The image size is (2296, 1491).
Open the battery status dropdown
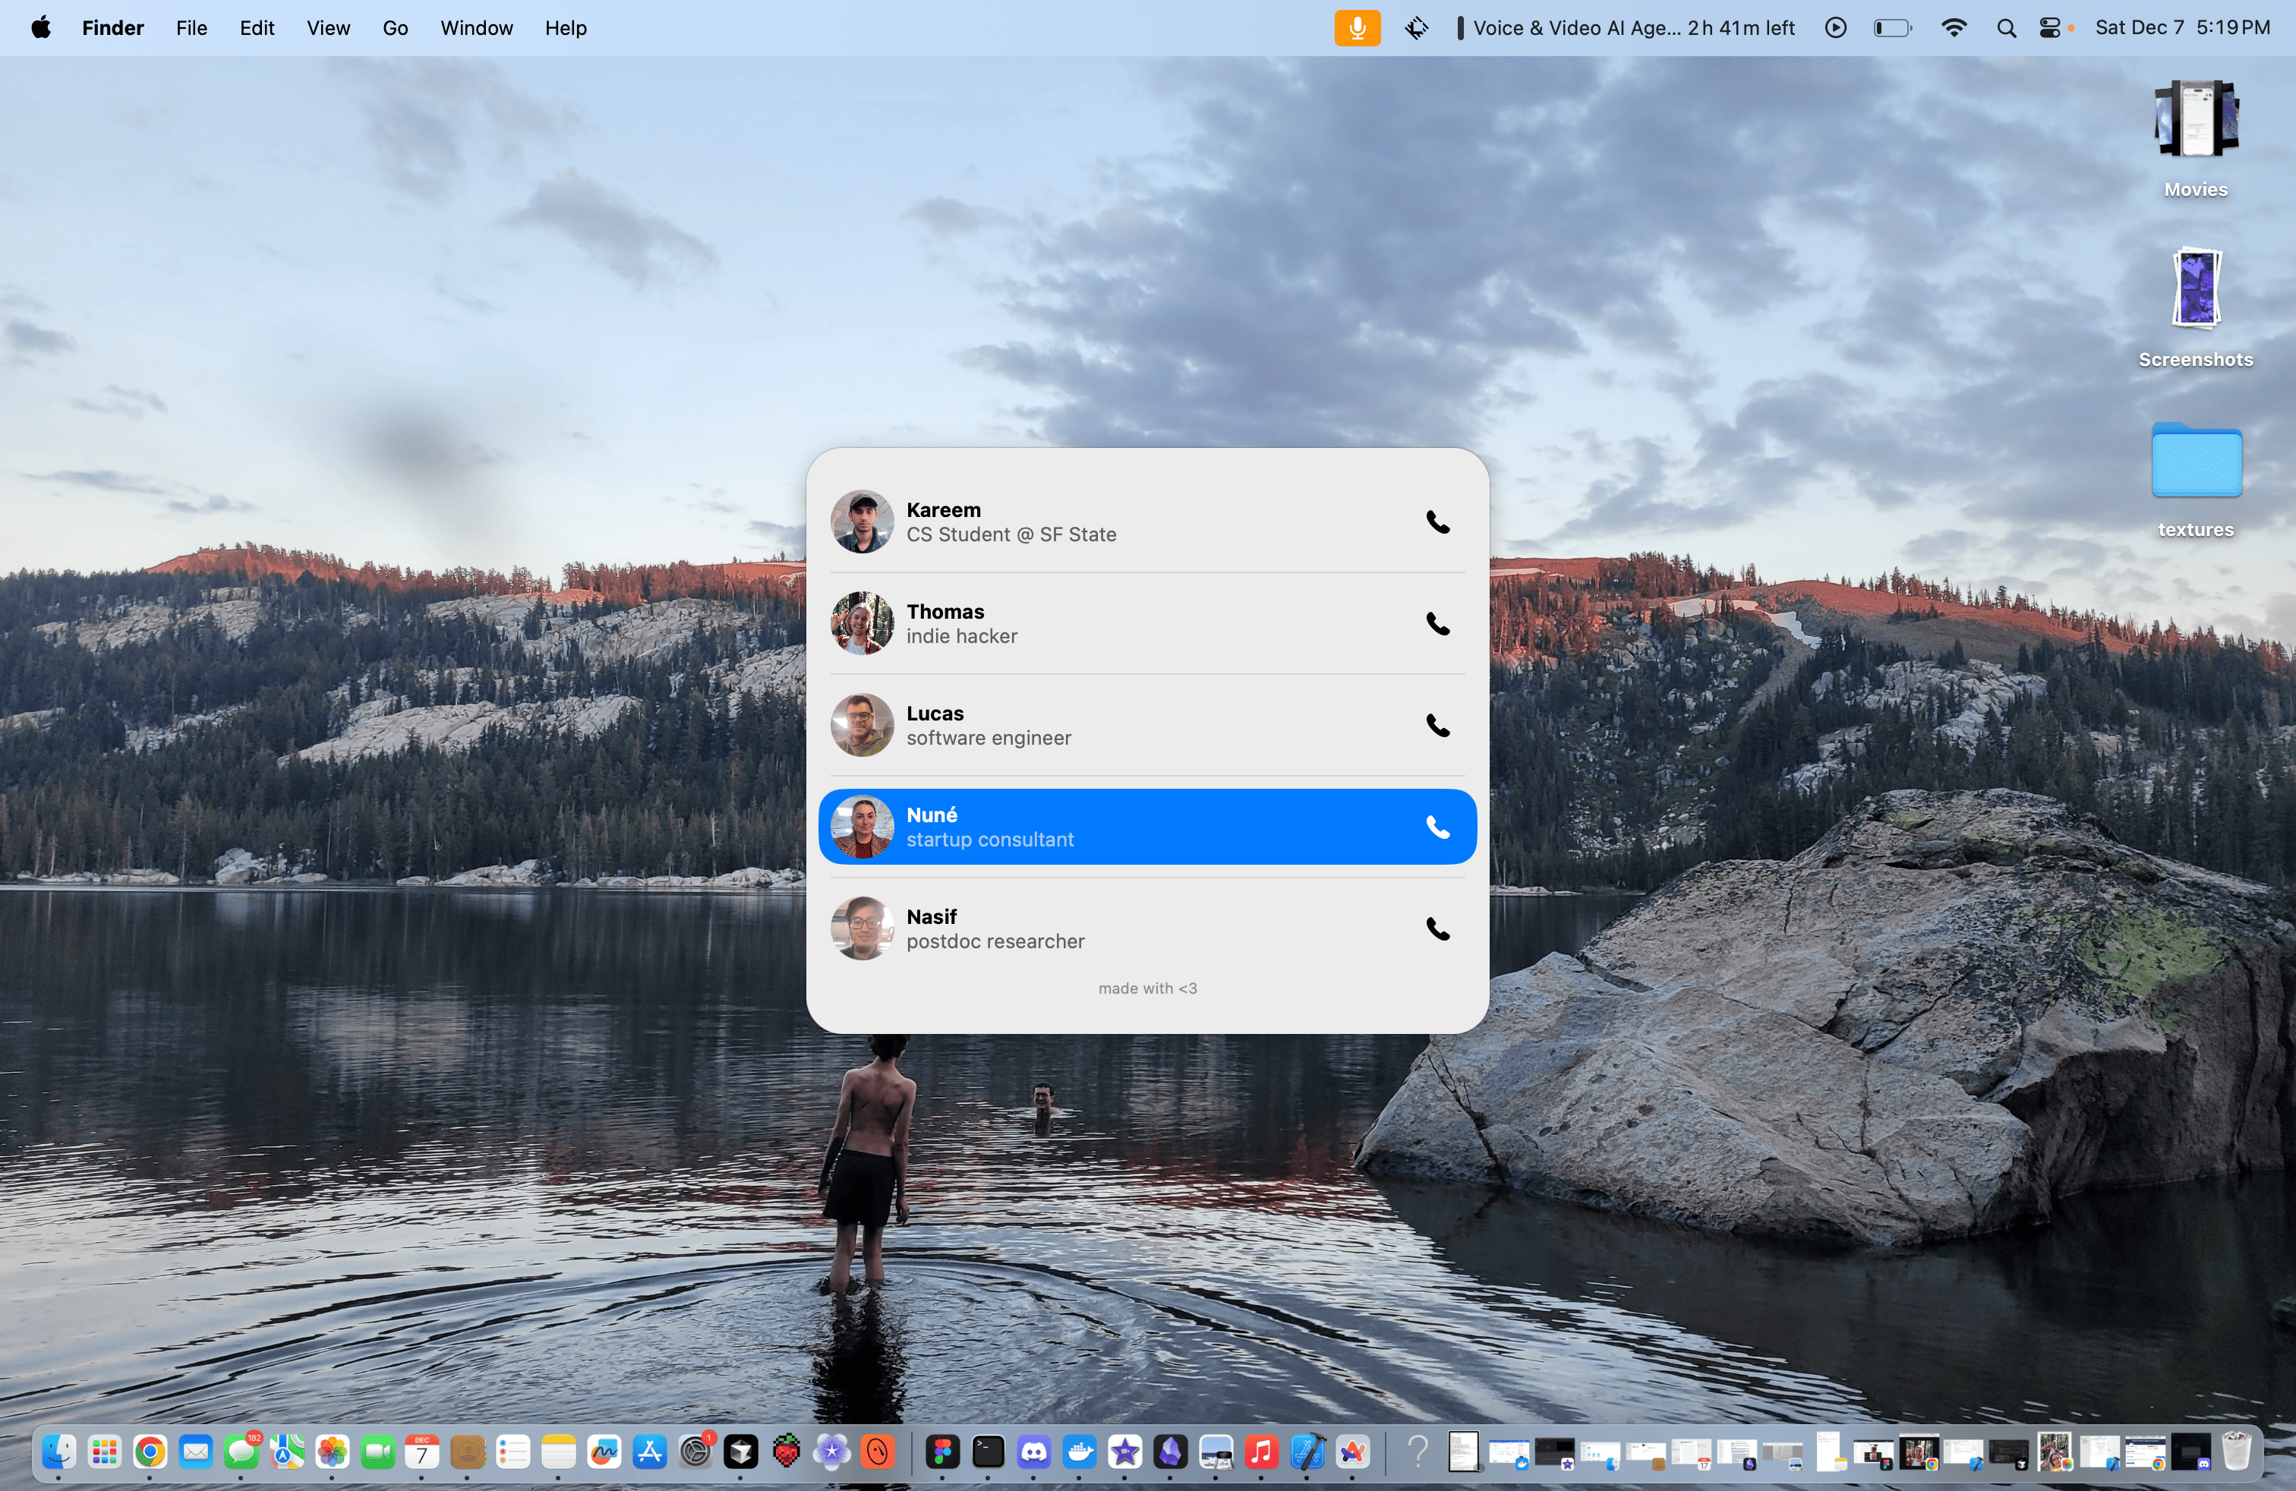click(x=1892, y=28)
